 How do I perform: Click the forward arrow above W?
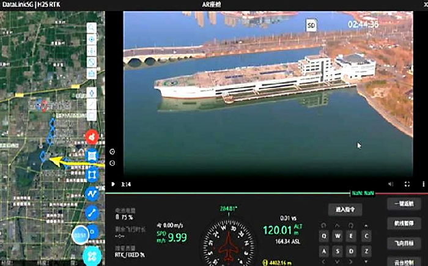(338, 226)
